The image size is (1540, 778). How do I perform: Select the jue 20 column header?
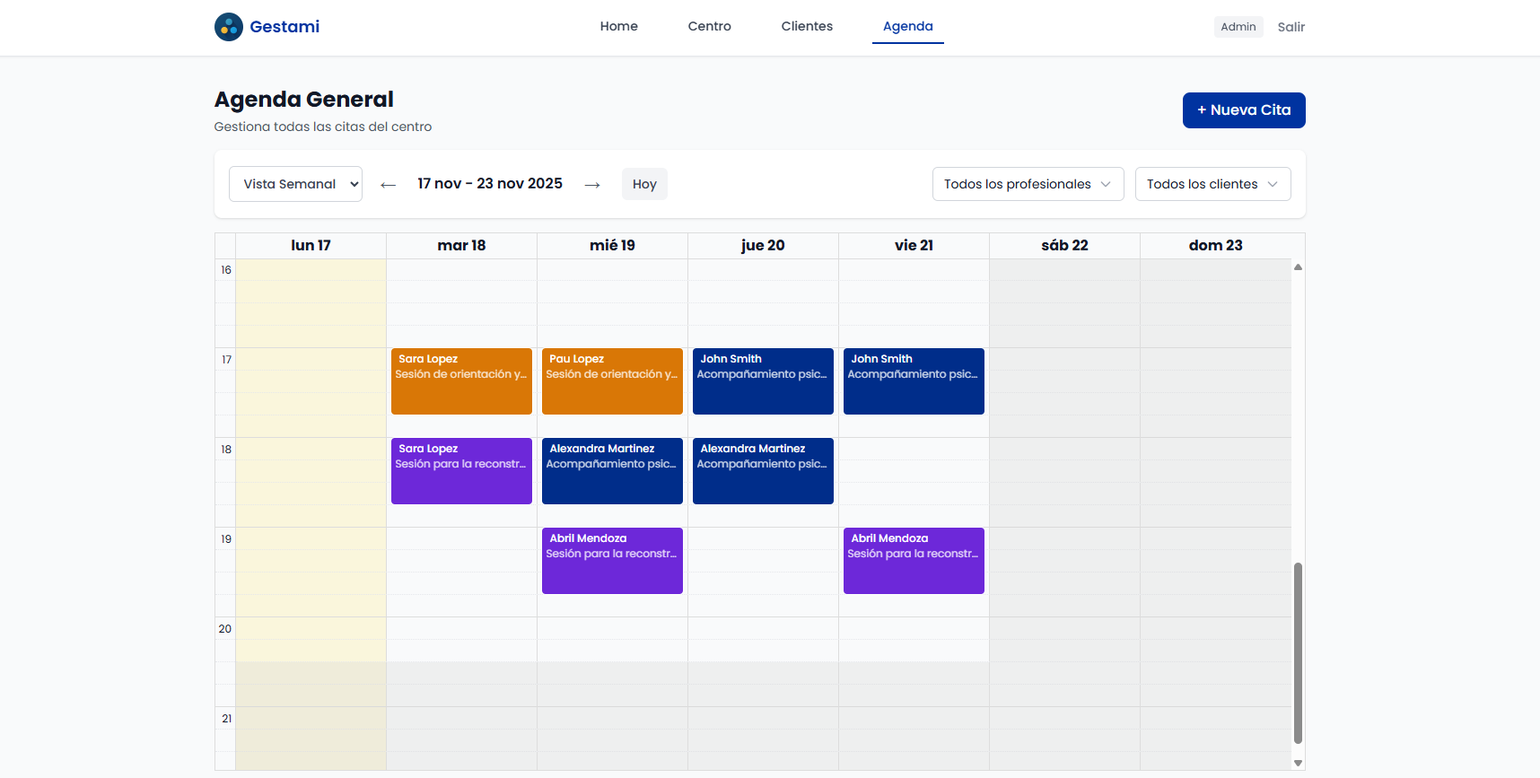(x=763, y=246)
